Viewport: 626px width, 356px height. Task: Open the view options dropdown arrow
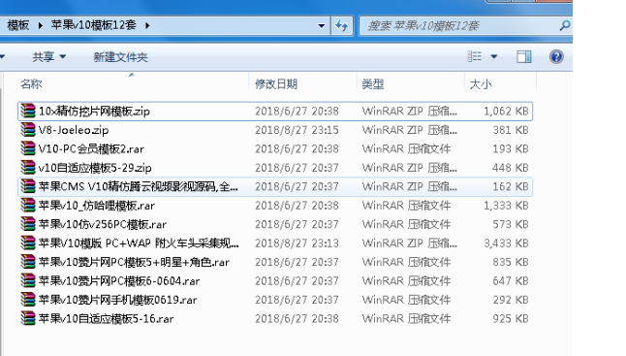494,56
